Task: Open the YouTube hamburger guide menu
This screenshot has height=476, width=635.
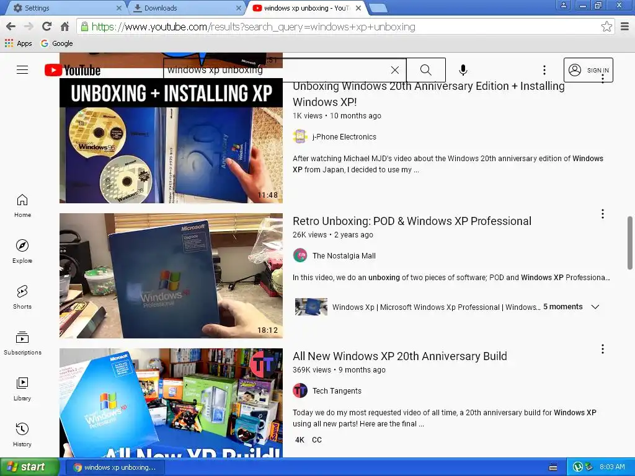Action: [22, 70]
